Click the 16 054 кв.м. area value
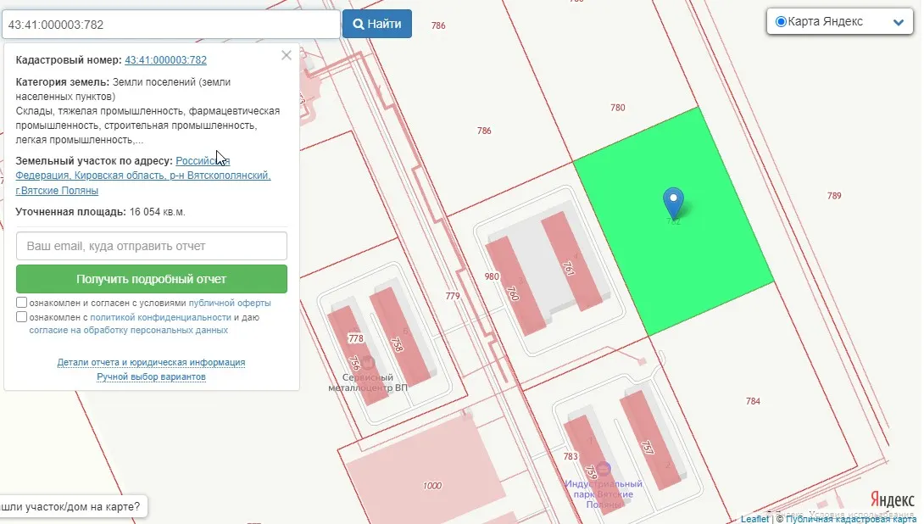The width and height of the screenshot is (924, 524). (x=158, y=212)
